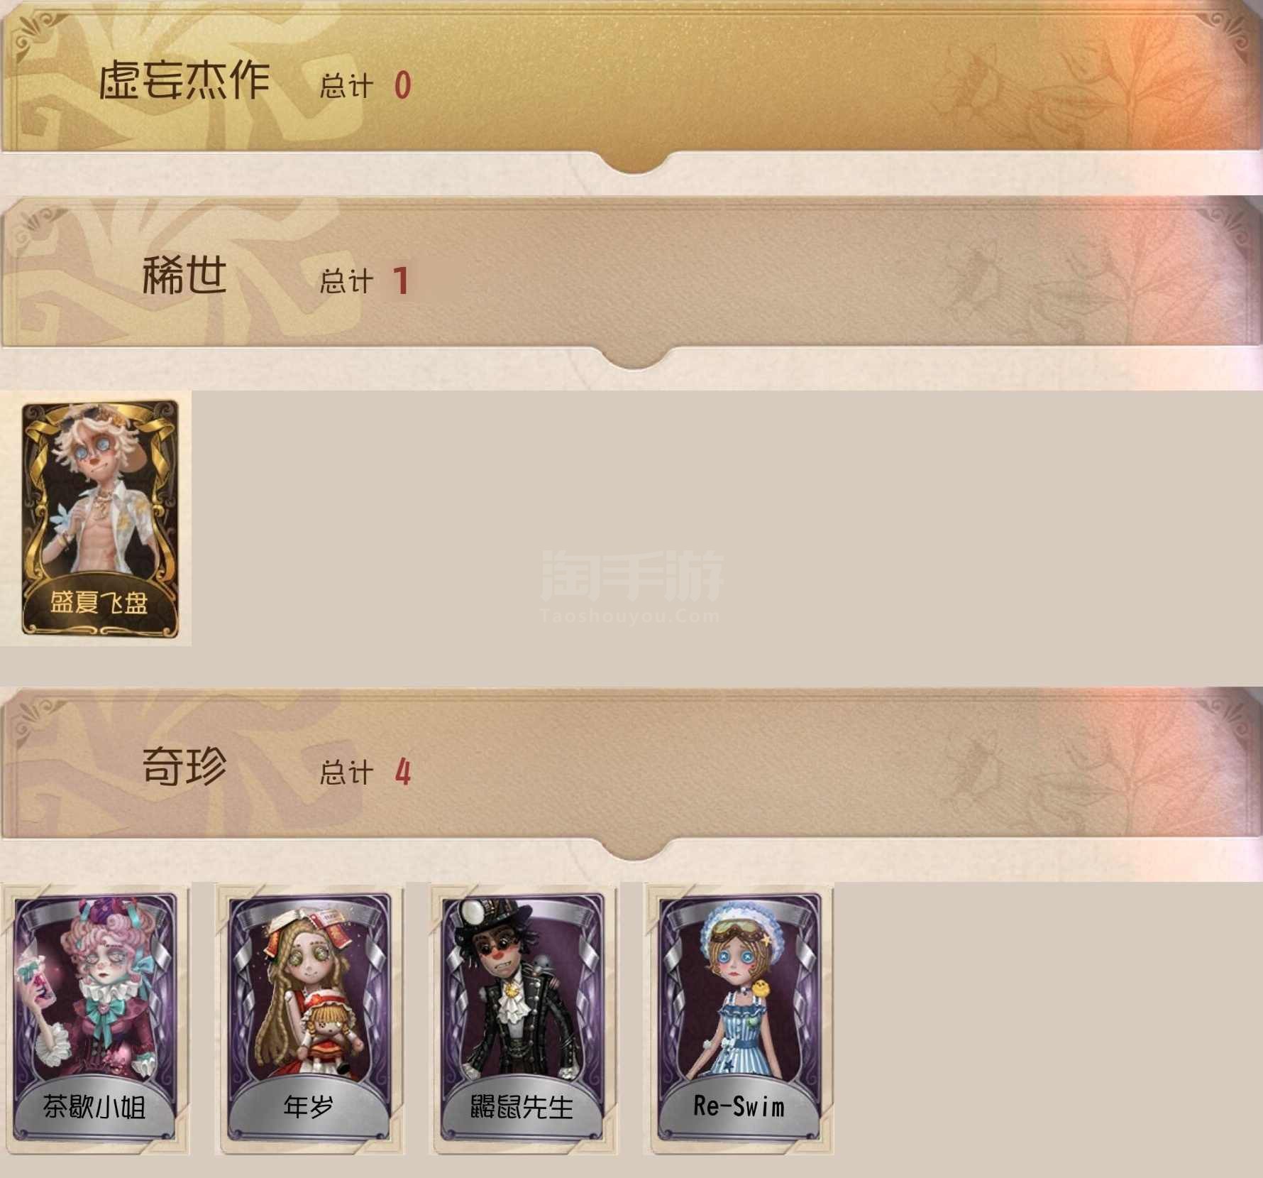Click the 虚妄杰作 title text
1263x1178 pixels.
click(184, 80)
